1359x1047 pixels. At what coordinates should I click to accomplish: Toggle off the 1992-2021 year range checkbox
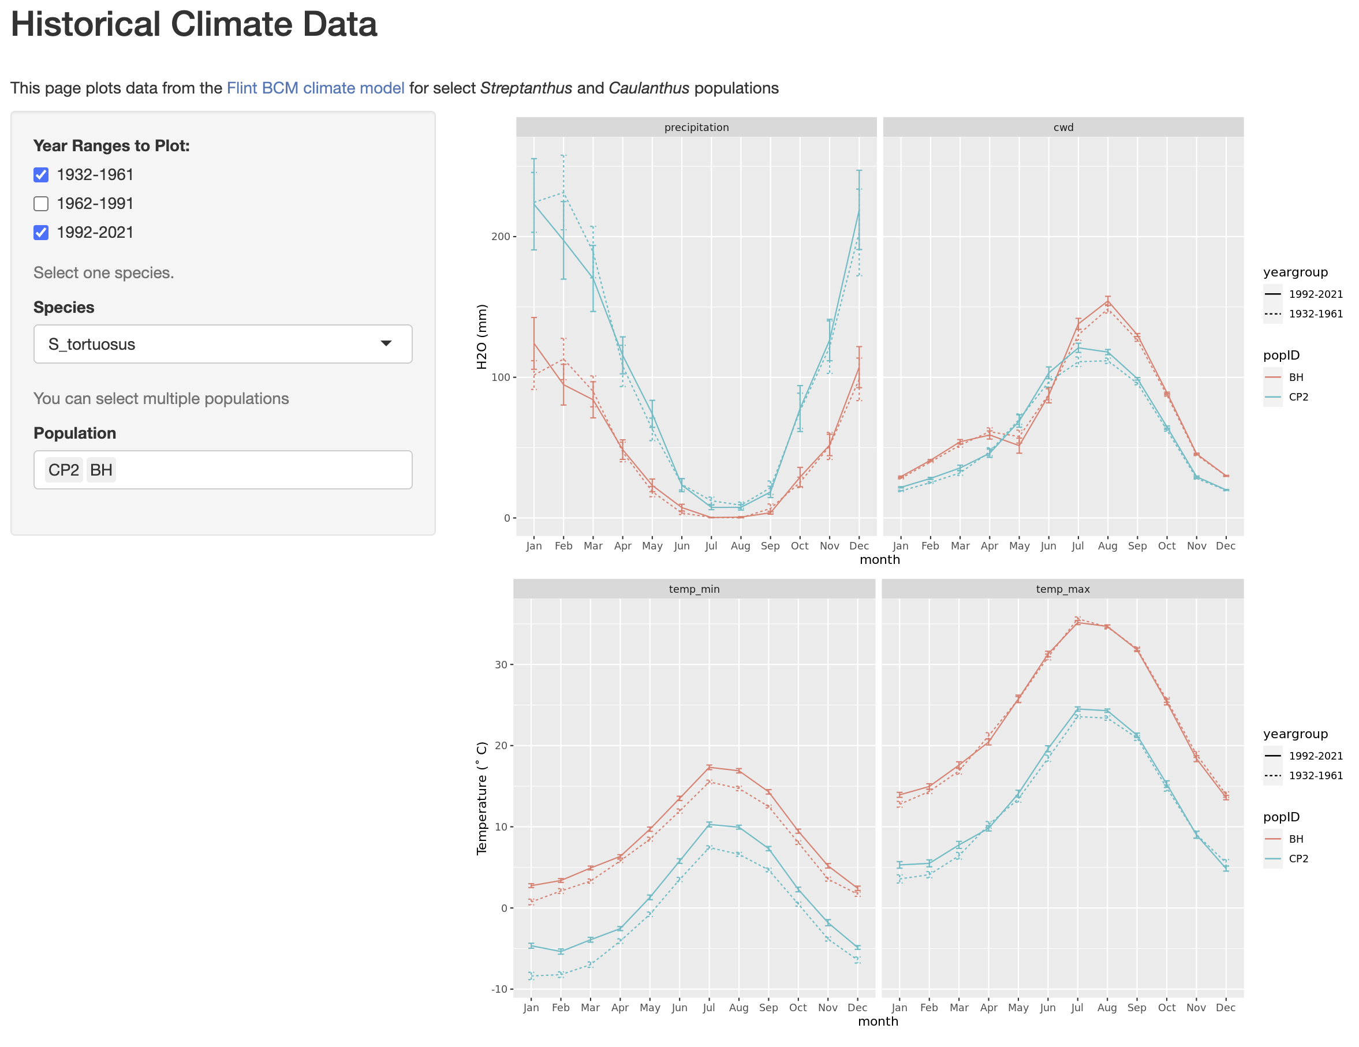point(41,233)
